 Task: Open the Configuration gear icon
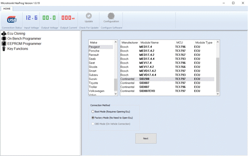[111, 16]
